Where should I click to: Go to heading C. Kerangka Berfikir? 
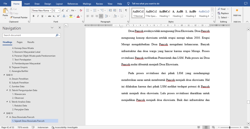pyautogui.click(x=19, y=71)
